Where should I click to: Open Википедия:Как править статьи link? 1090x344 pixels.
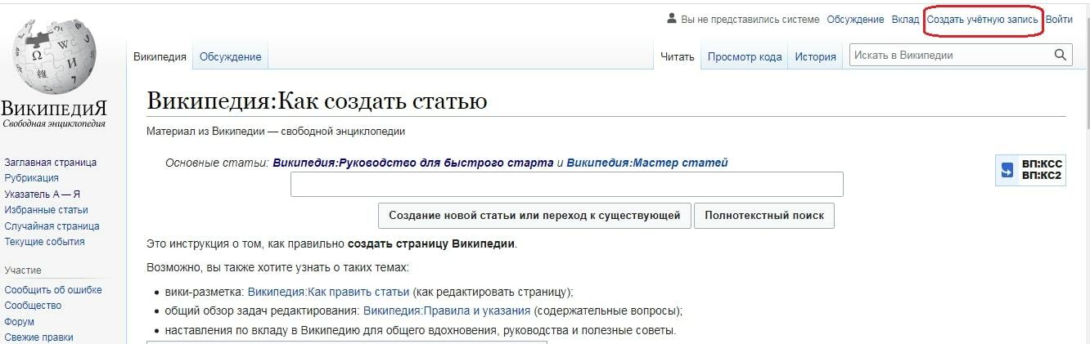click(x=328, y=292)
